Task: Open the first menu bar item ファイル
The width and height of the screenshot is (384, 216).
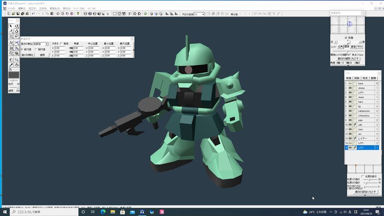Action: point(11,8)
